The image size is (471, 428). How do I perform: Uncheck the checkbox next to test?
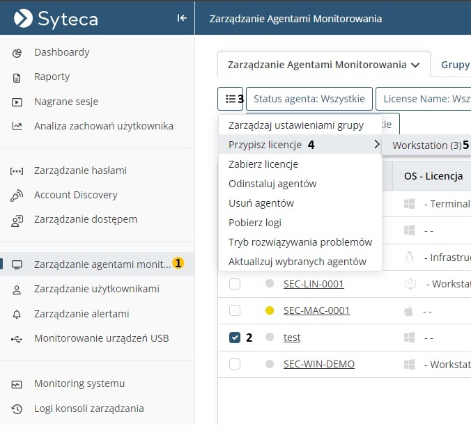235,338
